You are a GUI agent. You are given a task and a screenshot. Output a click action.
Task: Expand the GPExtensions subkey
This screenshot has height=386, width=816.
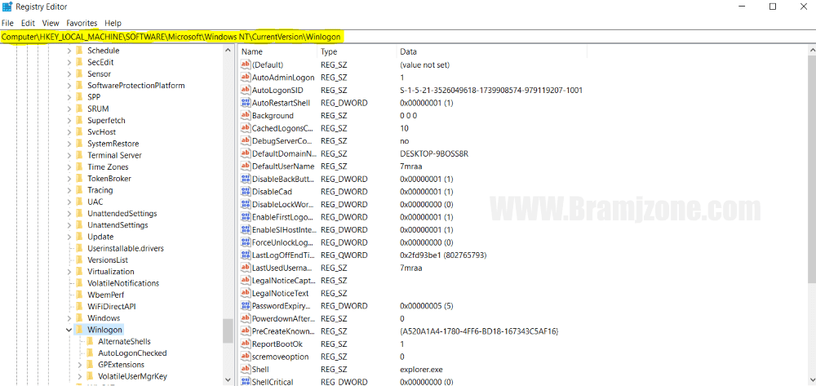(x=80, y=365)
